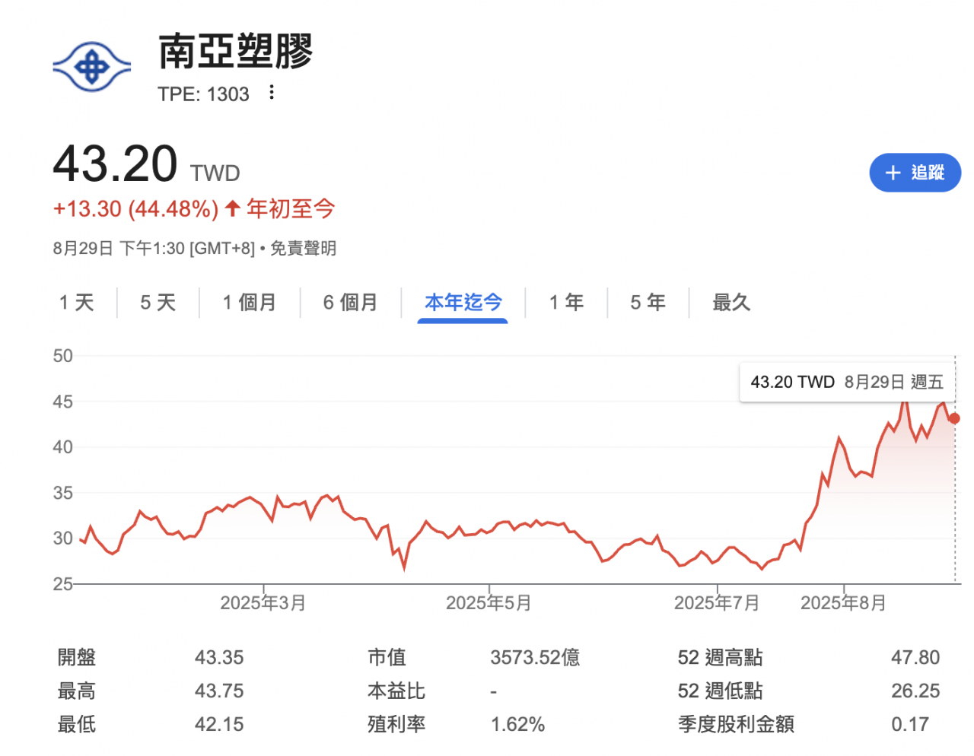Click the 43.20 TWD chart tooltip

pyautogui.click(x=846, y=382)
